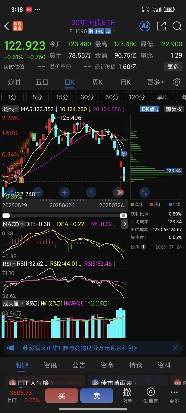Tap the share/export icon
Viewport: 186px width, 413px height.
coord(161,26)
